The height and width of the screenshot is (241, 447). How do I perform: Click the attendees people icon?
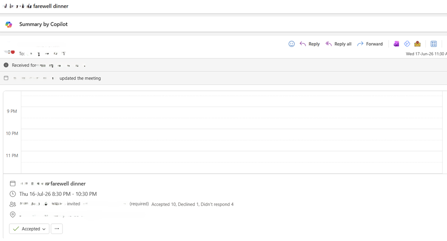12,204
